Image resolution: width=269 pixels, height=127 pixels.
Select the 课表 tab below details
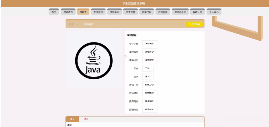(x=72, y=119)
